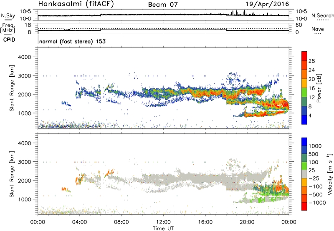Click 'Slant Range [km]' label of power panel
The width and height of the screenshot is (334, 231).
(12, 88)
